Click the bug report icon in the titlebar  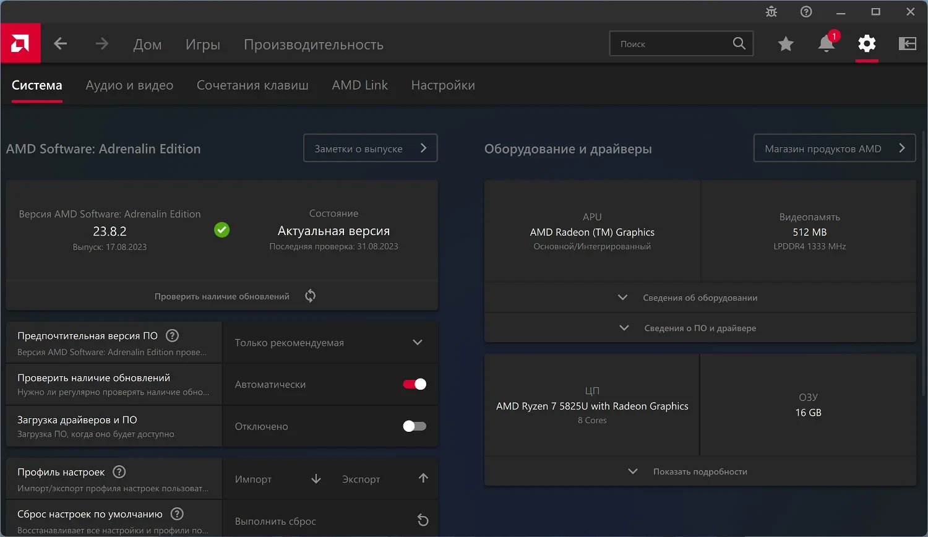click(x=771, y=11)
